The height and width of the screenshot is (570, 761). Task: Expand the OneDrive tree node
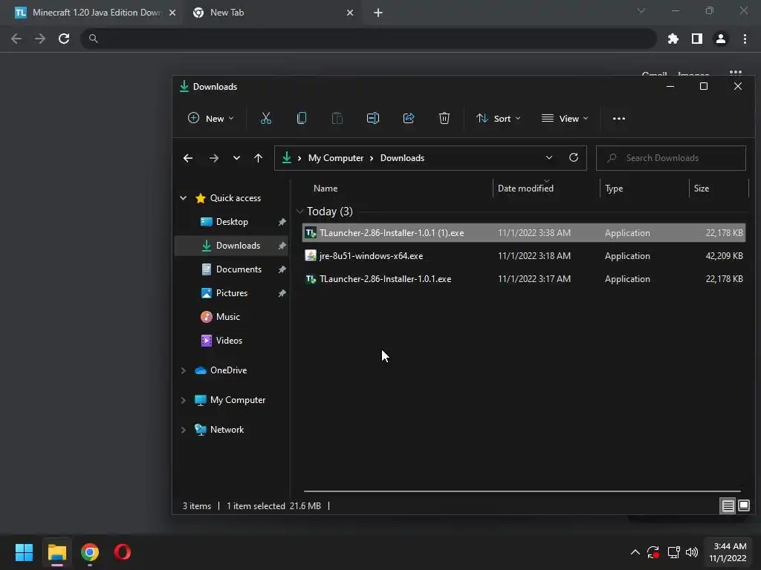[183, 370]
